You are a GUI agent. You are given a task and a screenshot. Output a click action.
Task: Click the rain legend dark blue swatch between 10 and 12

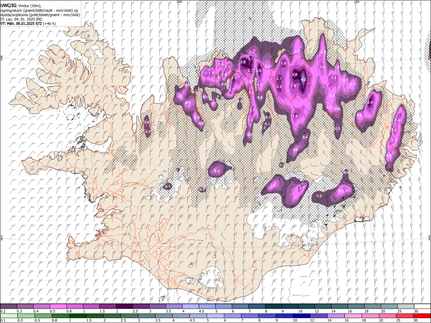point(301,316)
